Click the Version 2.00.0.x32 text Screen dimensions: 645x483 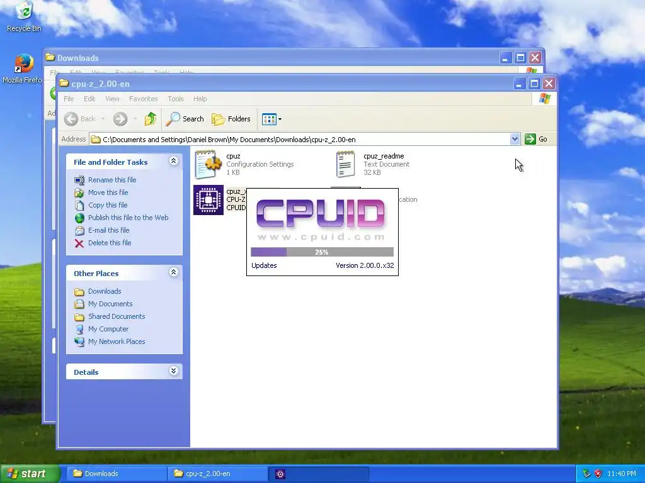click(x=365, y=266)
